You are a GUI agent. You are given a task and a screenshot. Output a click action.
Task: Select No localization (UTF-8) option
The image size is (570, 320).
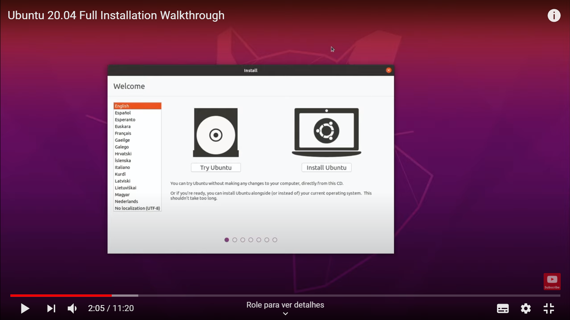(x=137, y=208)
